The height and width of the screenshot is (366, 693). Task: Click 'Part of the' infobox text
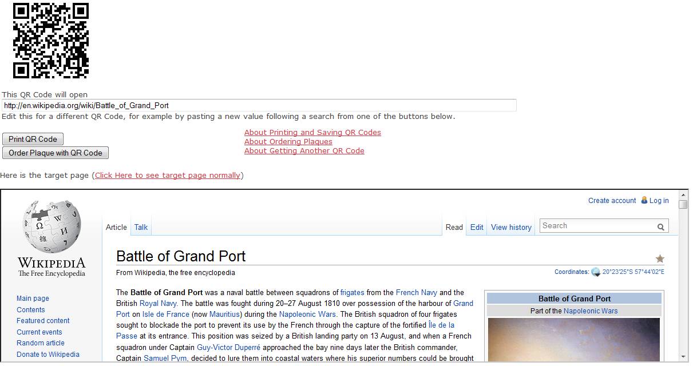tap(546, 311)
